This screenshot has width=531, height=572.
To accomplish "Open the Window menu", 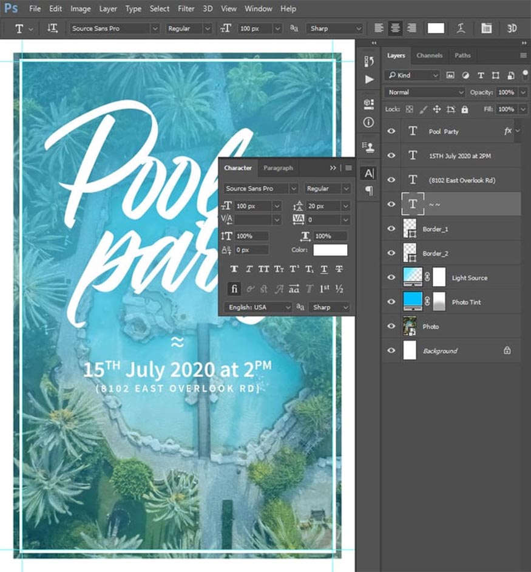I will 258,9.
